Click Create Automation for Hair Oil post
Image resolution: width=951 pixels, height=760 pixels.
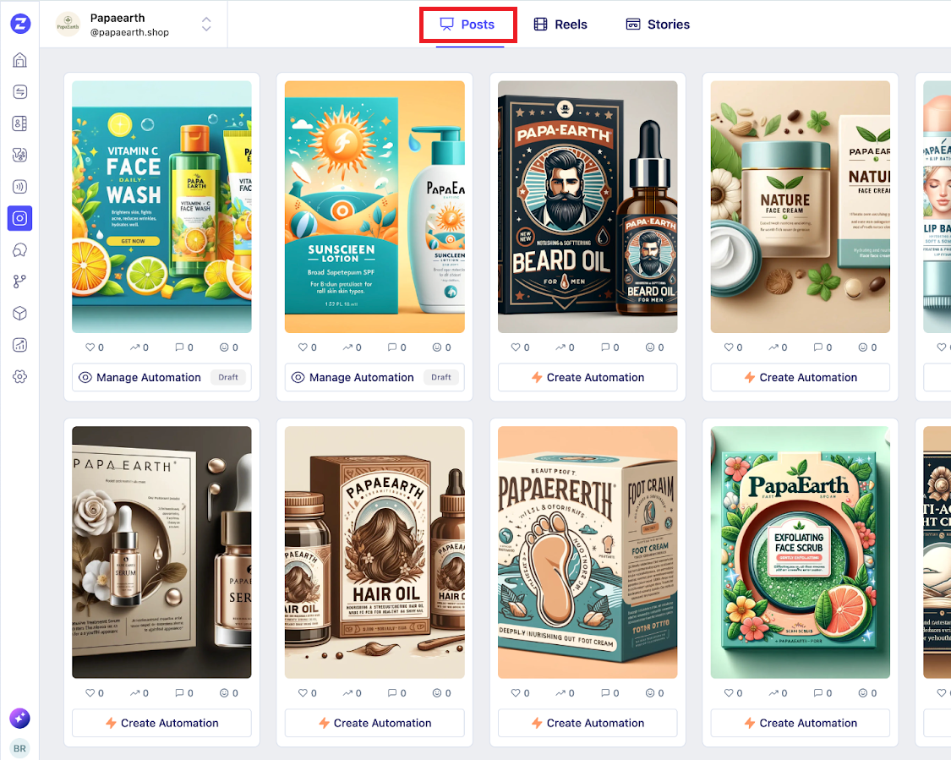374,723
